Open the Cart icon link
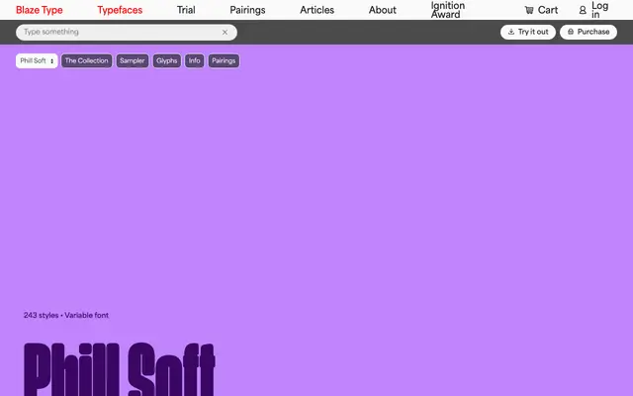Image resolution: width=633 pixels, height=396 pixels. (x=529, y=11)
